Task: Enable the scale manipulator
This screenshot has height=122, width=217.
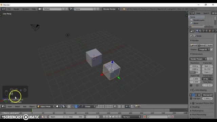Action: pos(82,106)
